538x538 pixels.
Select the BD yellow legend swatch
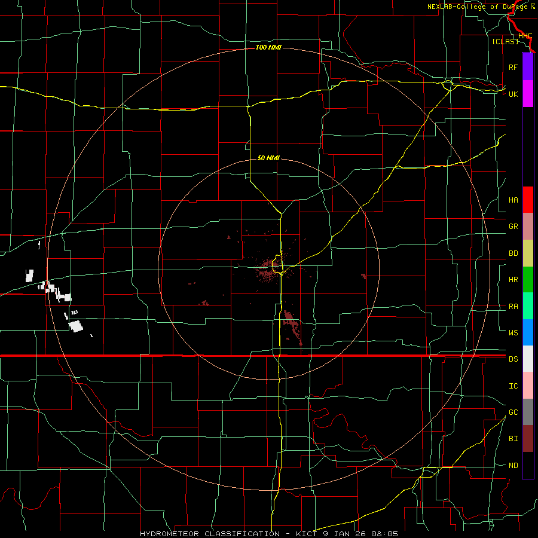pos(528,253)
